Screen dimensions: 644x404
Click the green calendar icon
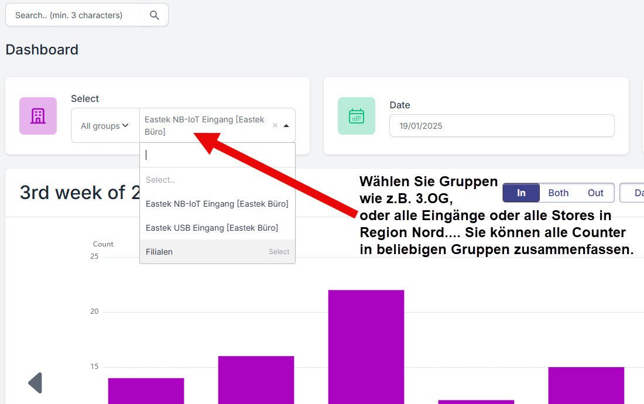357,116
